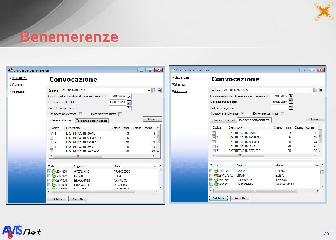The image size is (336, 240).
Task: Open the Sezione dropdown in left window
Action: click(149, 91)
